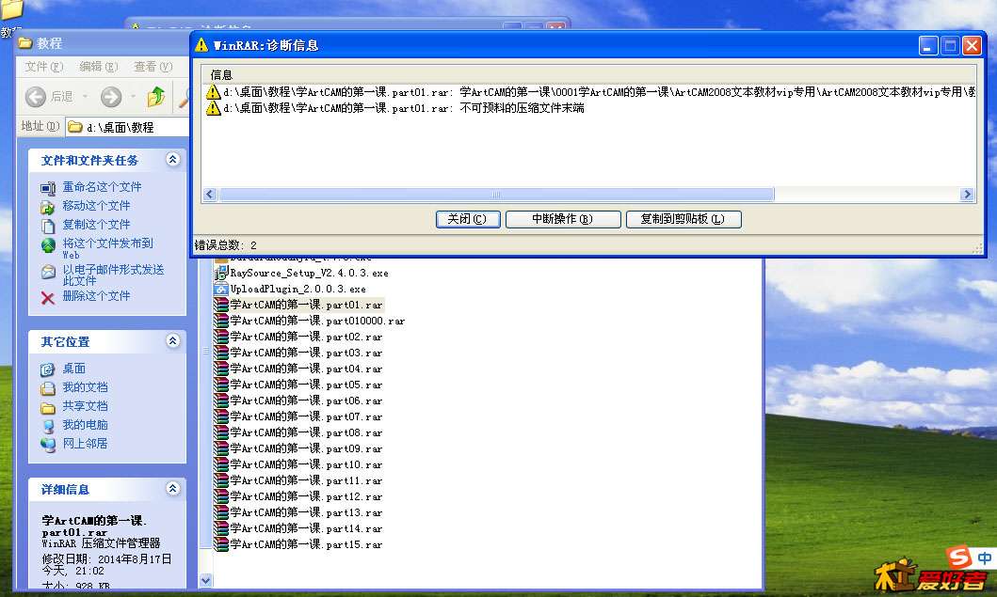Select the first warning message row

tap(590, 92)
